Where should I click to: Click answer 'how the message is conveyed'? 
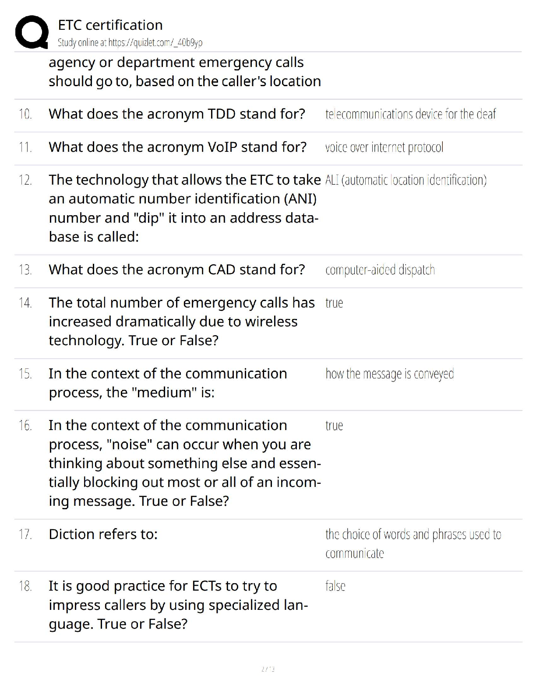[390, 374]
